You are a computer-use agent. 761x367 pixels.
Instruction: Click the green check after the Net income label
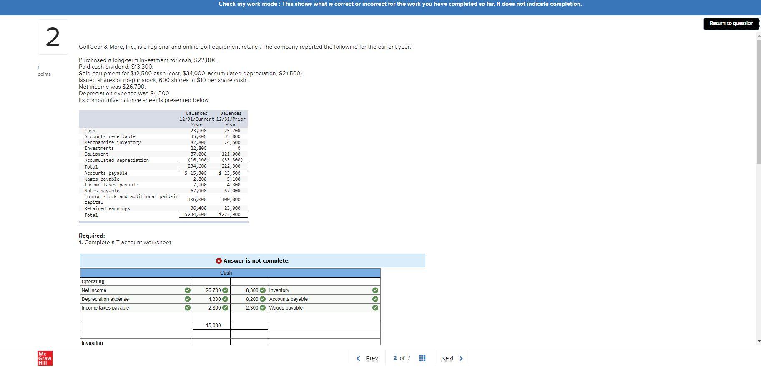click(x=188, y=290)
